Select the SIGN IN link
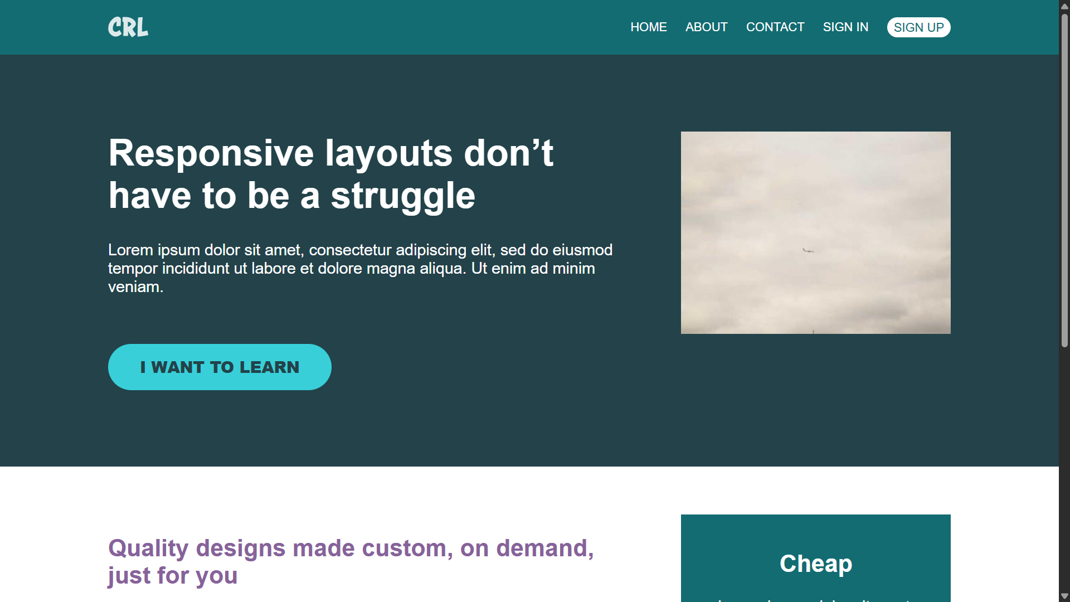This screenshot has height=602, width=1070. click(x=845, y=27)
